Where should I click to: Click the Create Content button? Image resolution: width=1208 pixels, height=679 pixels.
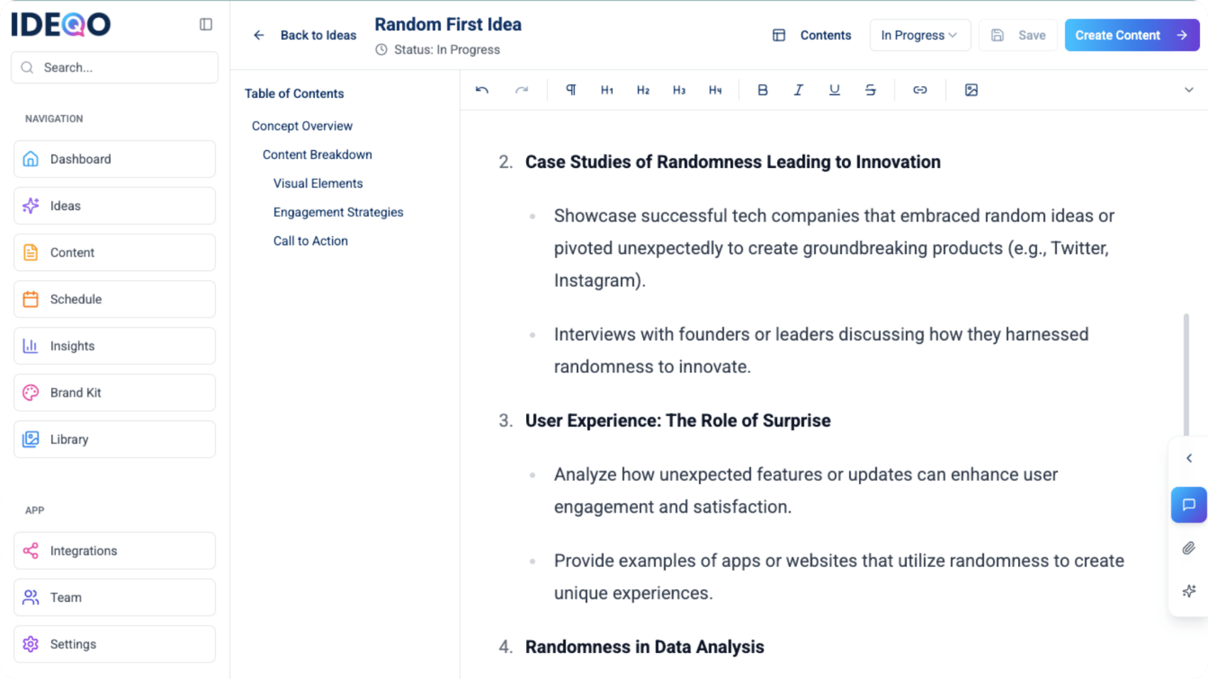tap(1131, 35)
